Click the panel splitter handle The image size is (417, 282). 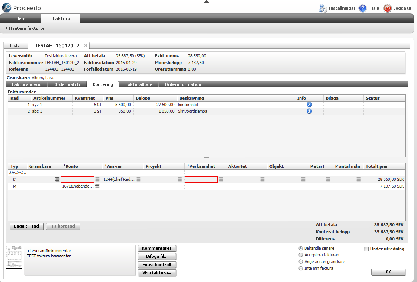(207, 158)
